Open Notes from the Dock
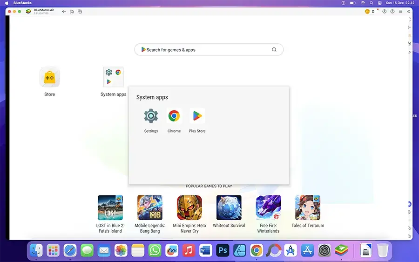Image resolution: width=419 pixels, height=262 pixels. click(x=138, y=250)
